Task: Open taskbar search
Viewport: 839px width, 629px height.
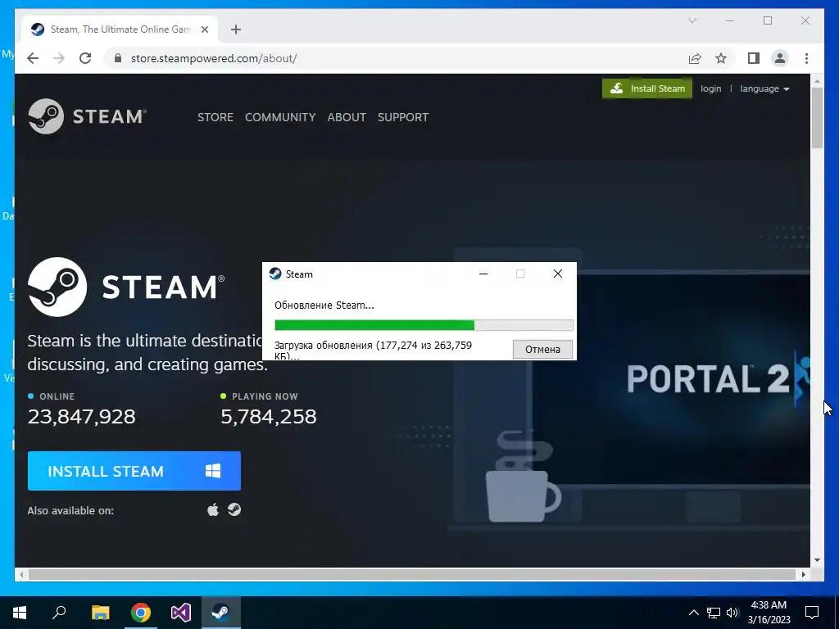Action: [x=59, y=613]
